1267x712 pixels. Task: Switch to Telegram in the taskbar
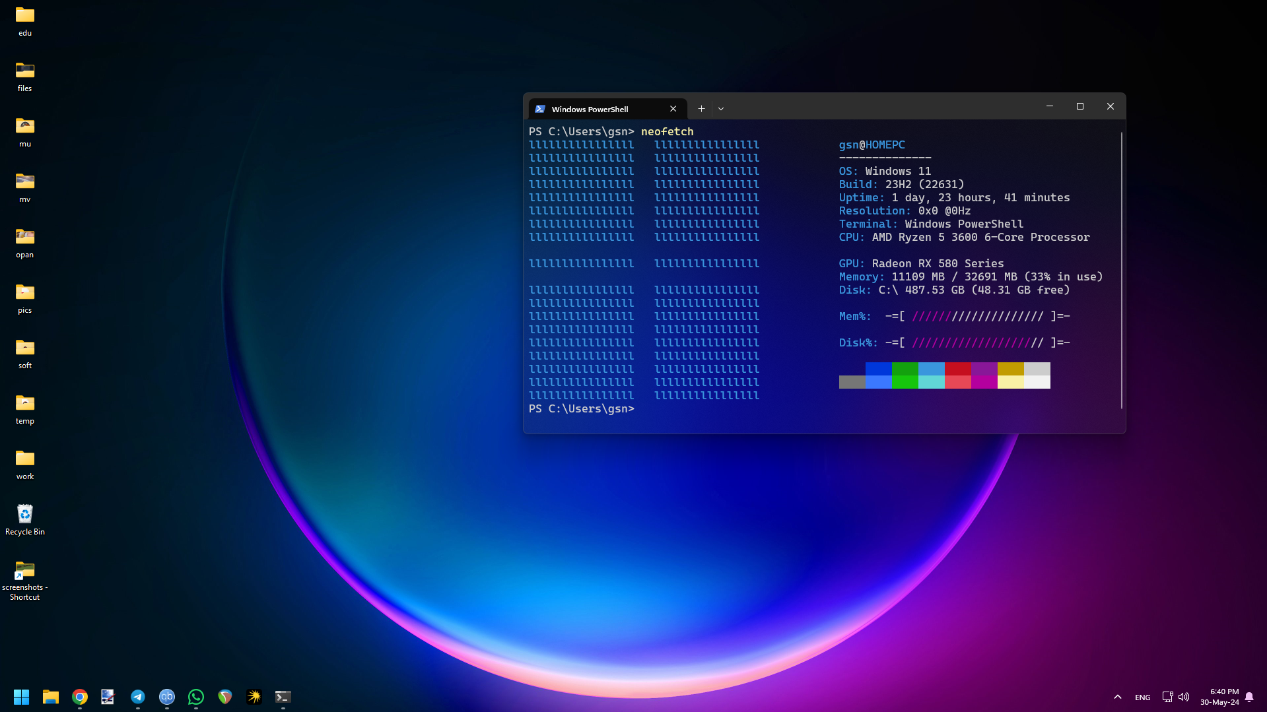[138, 697]
